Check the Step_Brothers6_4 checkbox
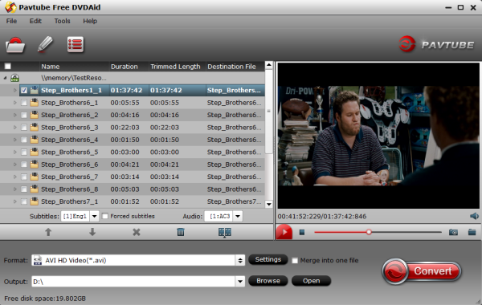The height and width of the screenshot is (305, 482). point(23,140)
